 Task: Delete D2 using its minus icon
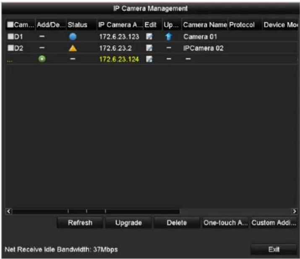[42, 48]
